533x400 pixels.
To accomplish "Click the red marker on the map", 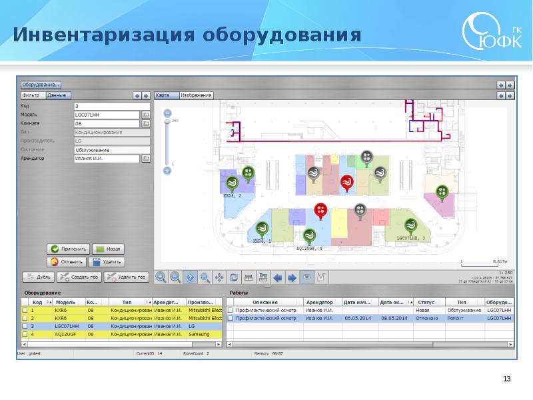I will pyautogui.click(x=321, y=211).
